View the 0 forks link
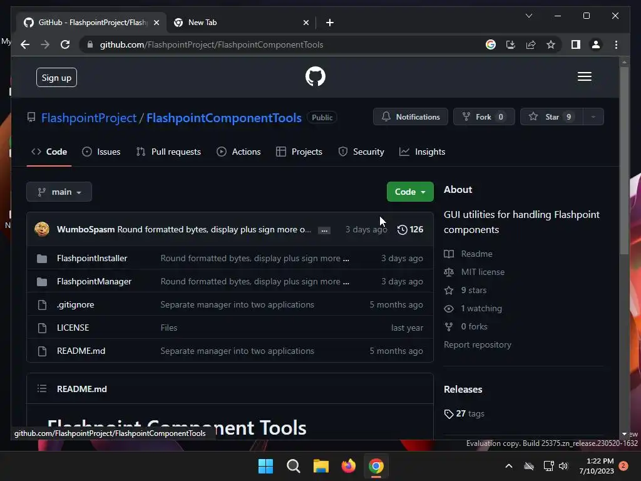 [x=466, y=326]
